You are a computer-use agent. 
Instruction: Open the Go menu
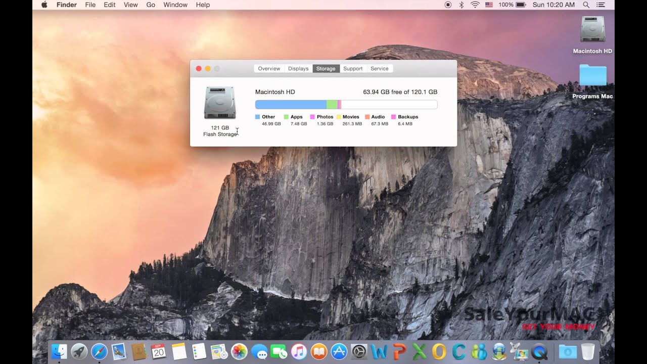click(x=151, y=5)
